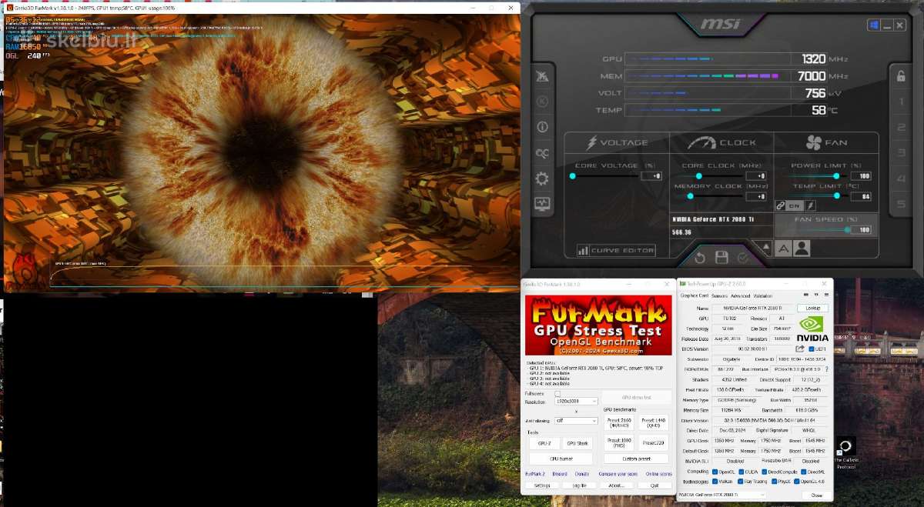Image resolution: width=924 pixels, height=507 pixels.
Task: Open the Afterburner information icon
Action: (x=543, y=127)
